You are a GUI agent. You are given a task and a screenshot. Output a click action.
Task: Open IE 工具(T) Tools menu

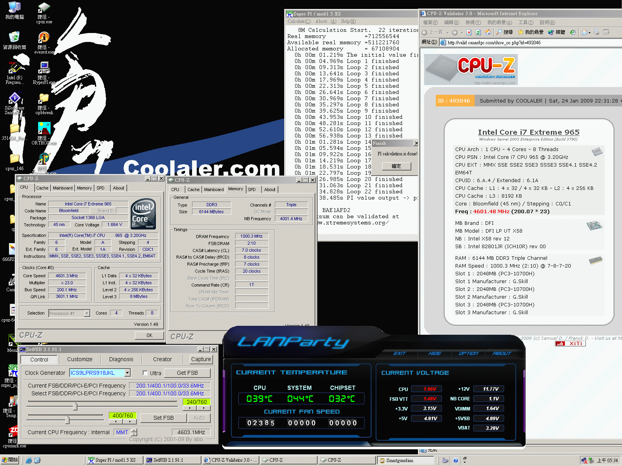pos(526,23)
